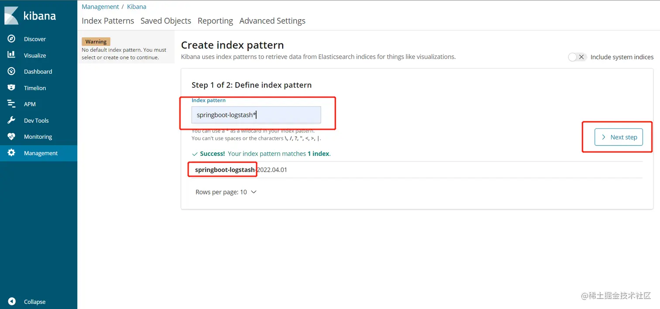Click the Collapse sidebar label

[x=34, y=302]
